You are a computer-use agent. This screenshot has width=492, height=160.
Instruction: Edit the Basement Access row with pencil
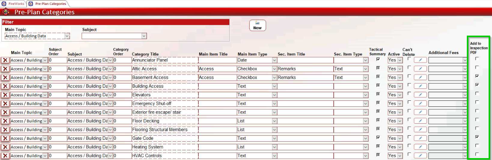pyautogui.click(x=420, y=78)
